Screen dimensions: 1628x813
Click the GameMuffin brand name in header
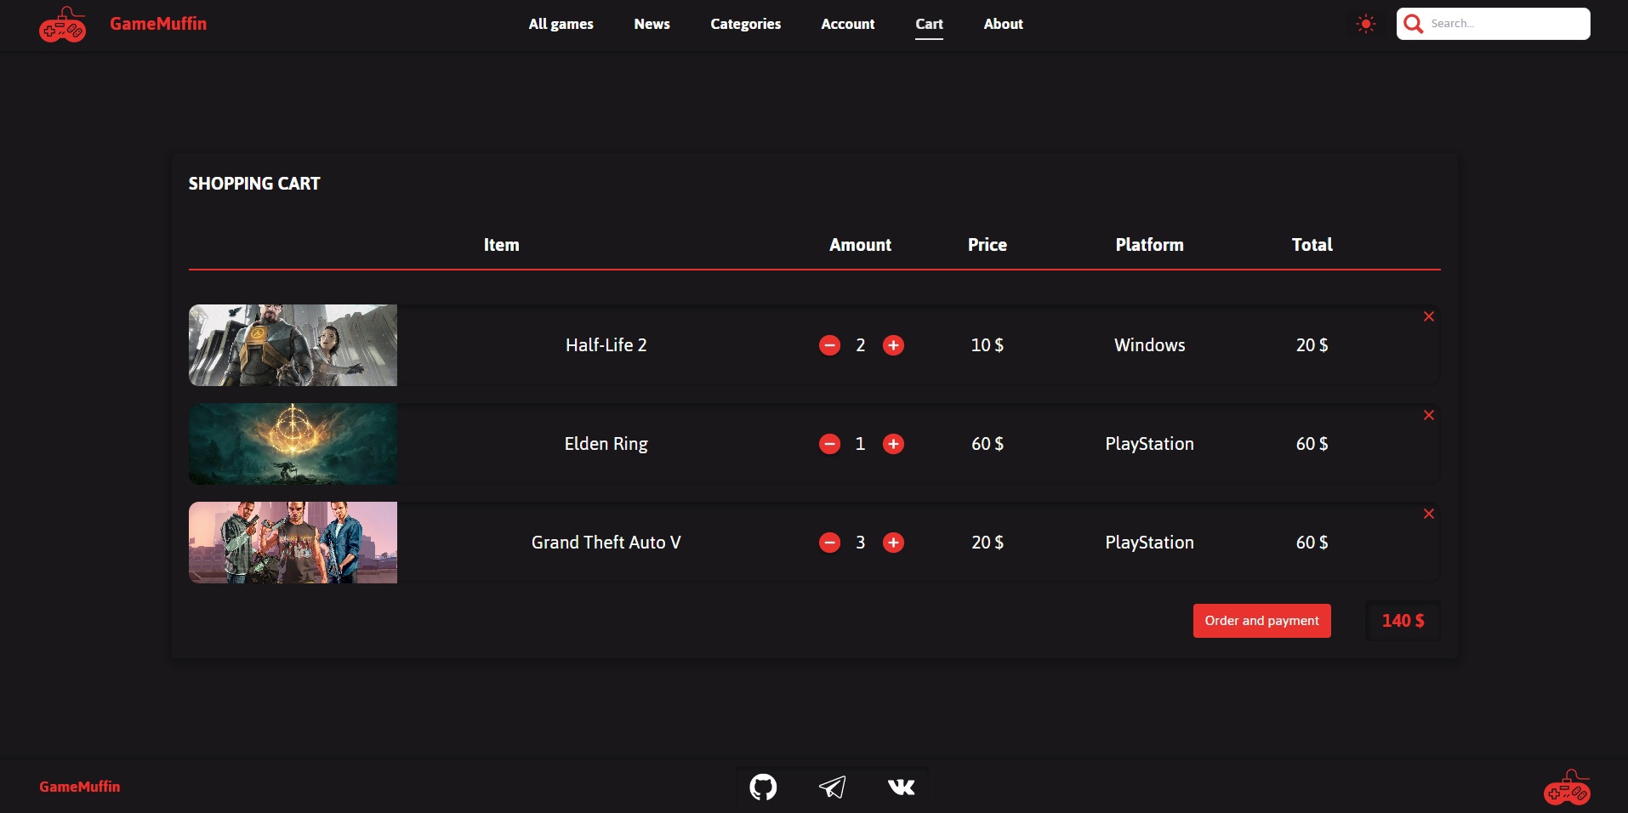158,24
